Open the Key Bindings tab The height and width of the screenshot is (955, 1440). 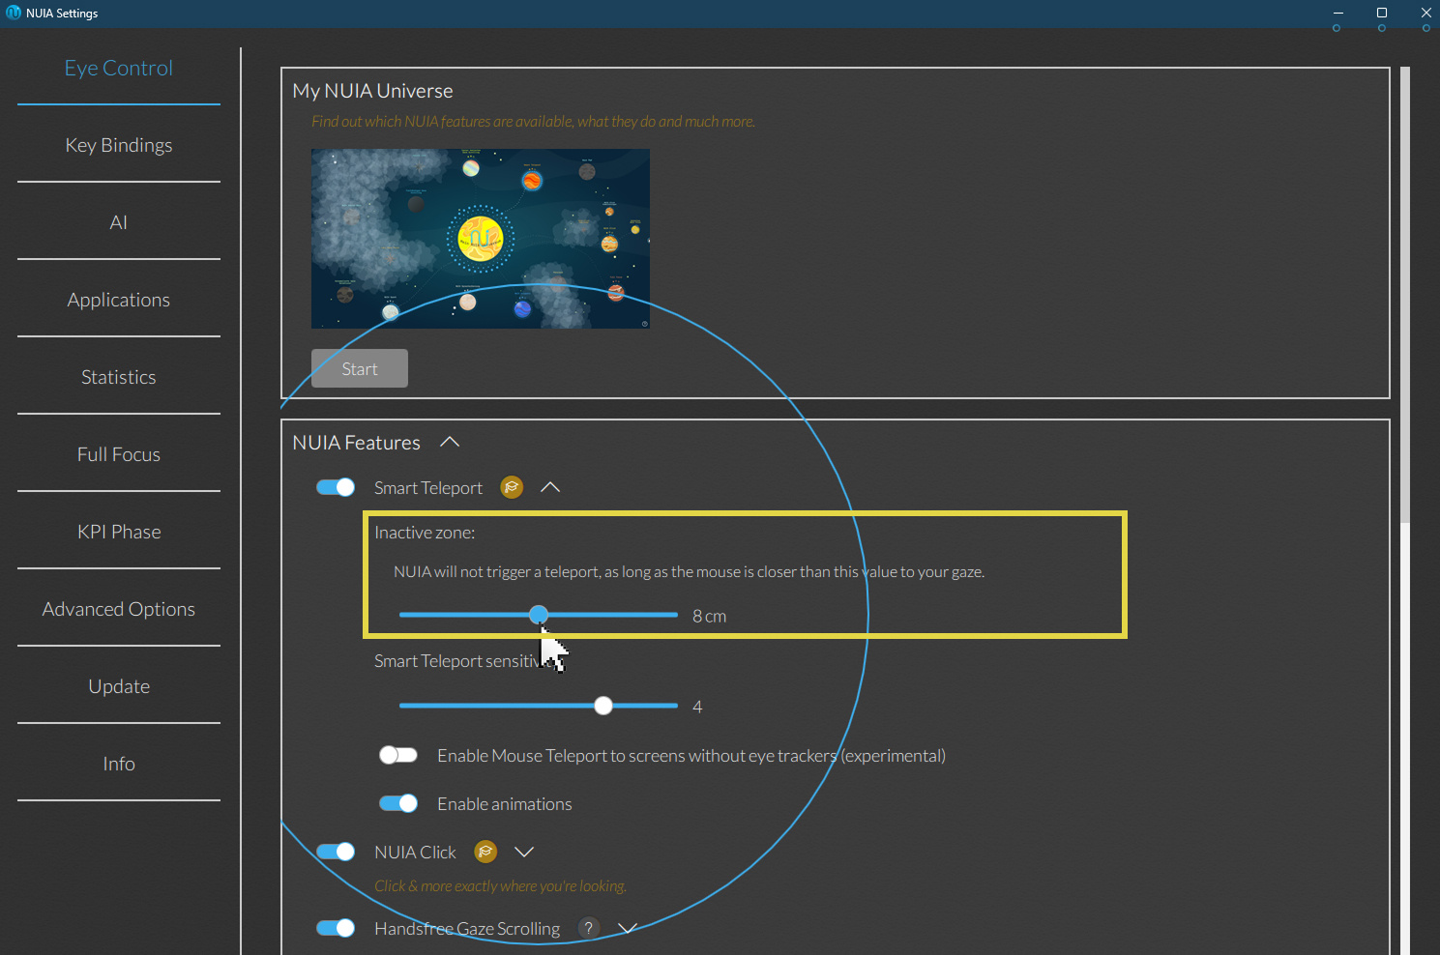(119, 145)
